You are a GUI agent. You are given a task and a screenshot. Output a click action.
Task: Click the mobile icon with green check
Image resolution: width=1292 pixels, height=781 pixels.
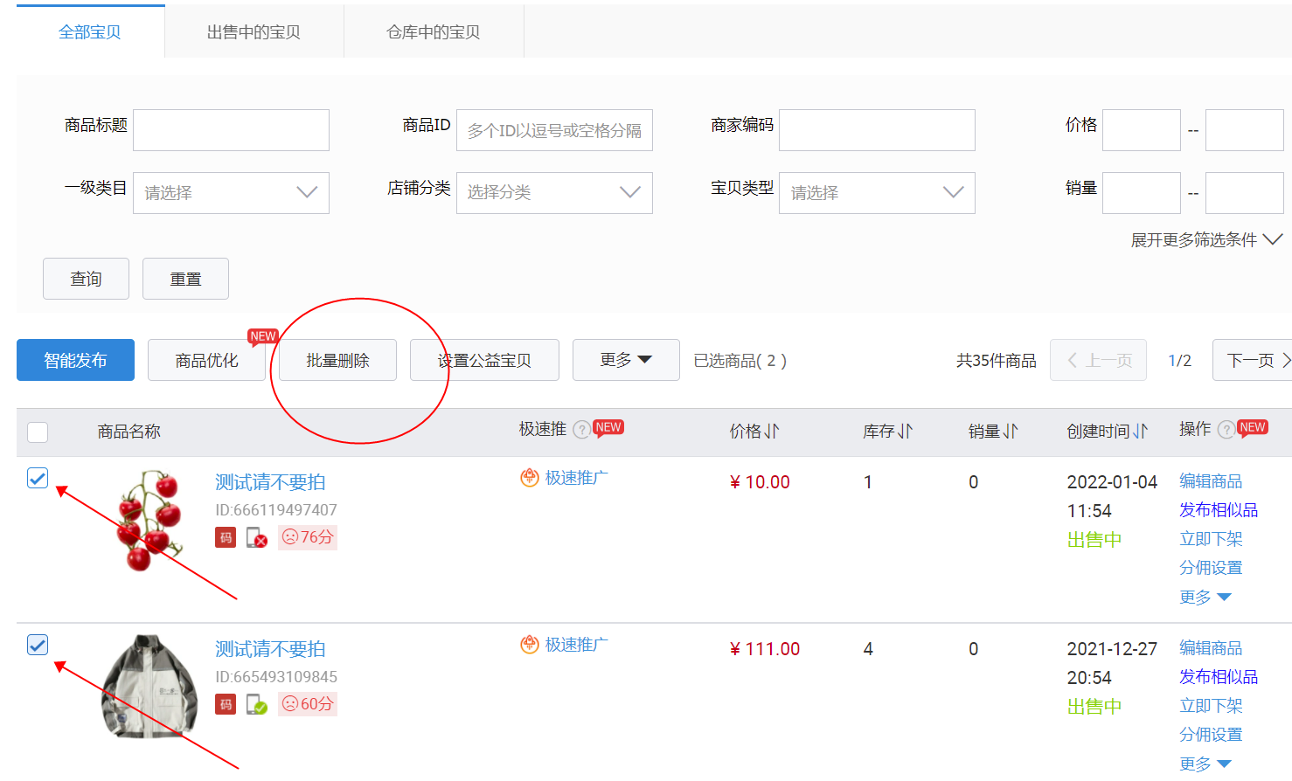click(256, 704)
